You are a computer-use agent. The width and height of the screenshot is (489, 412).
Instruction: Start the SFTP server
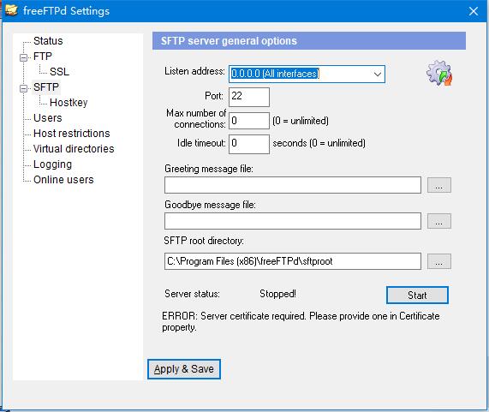(x=417, y=295)
